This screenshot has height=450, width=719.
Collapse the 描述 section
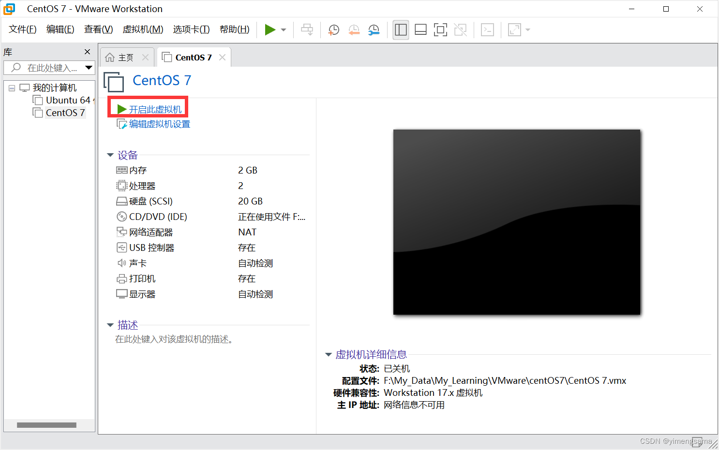point(110,325)
